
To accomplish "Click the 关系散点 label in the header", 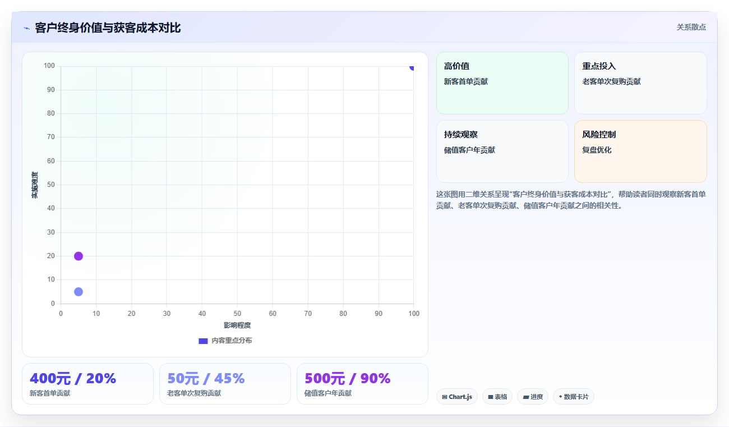I will point(691,27).
